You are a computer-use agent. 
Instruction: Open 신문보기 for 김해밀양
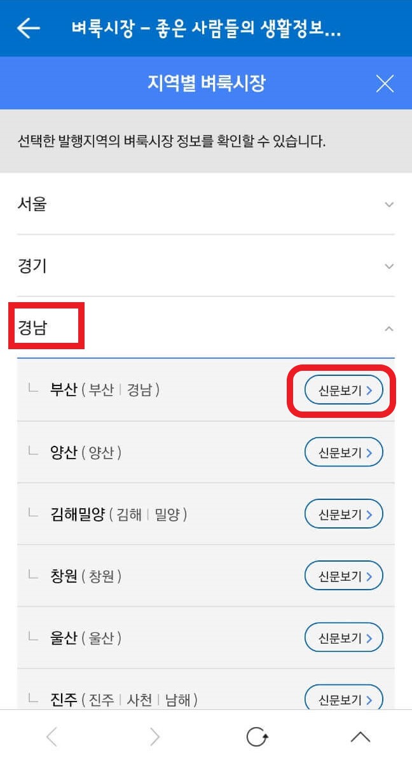(x=343, y=514)
